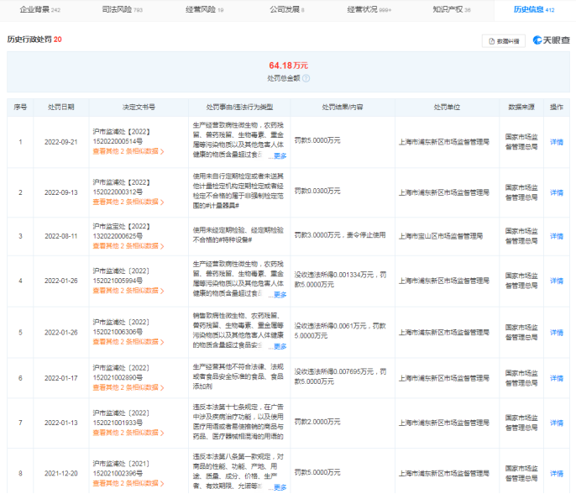The height and width of the screenshot is (494, 576).
Task: Click 查看其他2条相似数据 in row 1
Action: (128, 154)
